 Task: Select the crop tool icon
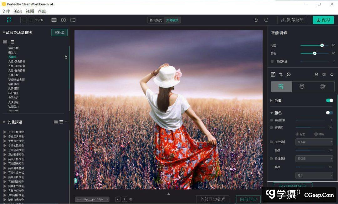click(281, 74)
